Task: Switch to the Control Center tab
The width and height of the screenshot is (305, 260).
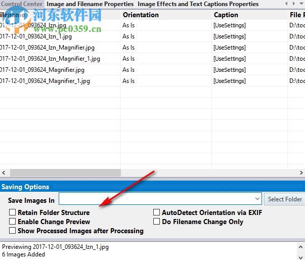Action: [21, 4]
